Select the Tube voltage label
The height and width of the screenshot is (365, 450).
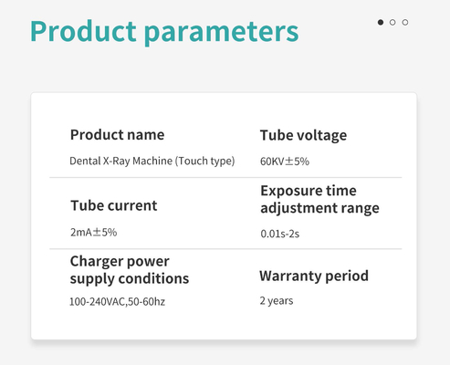303,135
